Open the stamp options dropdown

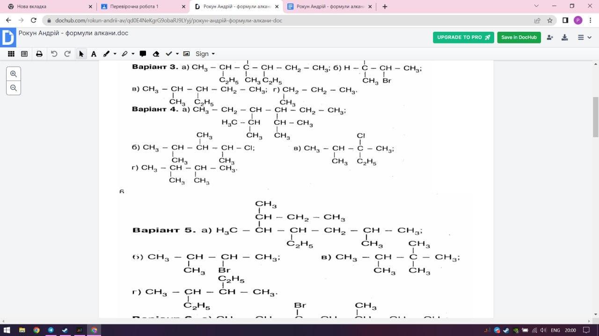(177, 54)
